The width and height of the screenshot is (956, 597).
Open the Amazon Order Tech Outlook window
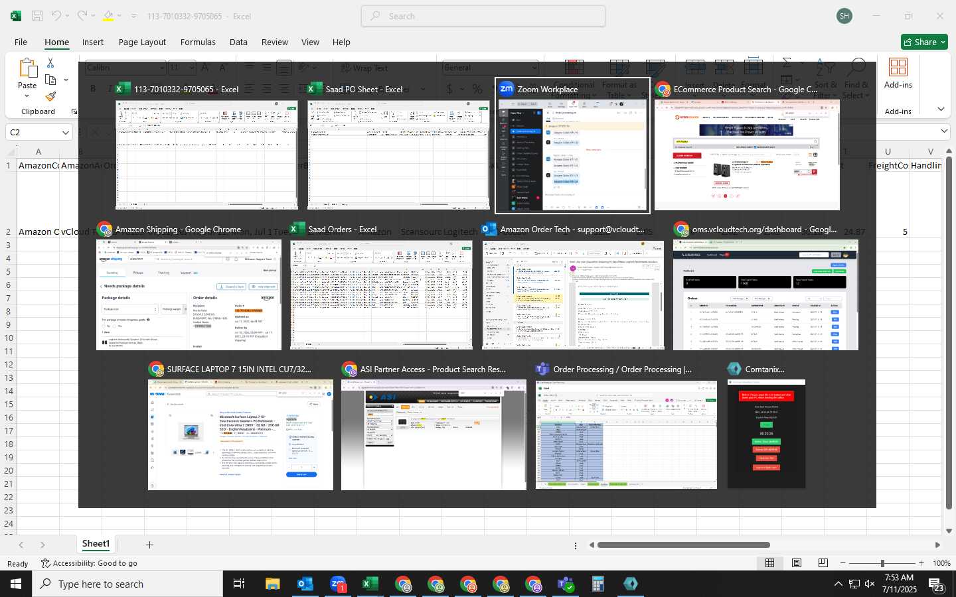point(573,295)
